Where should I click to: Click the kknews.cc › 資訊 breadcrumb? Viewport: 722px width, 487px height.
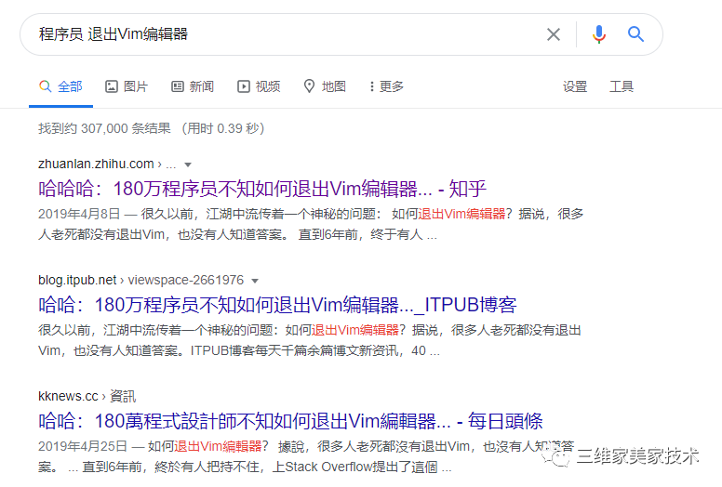click(x=87, y=396)
